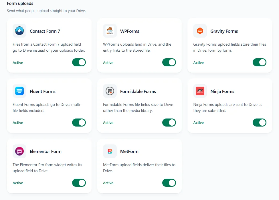Image resolution: width=279 pixels, height=200 pixels.
Task: Disable the Contact Form 7 integration toggle
Action: coord(79,63)
